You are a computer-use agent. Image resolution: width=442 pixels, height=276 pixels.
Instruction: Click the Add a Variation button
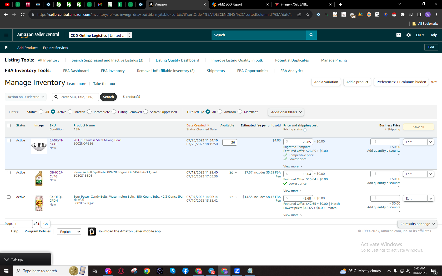pos(326,82)
